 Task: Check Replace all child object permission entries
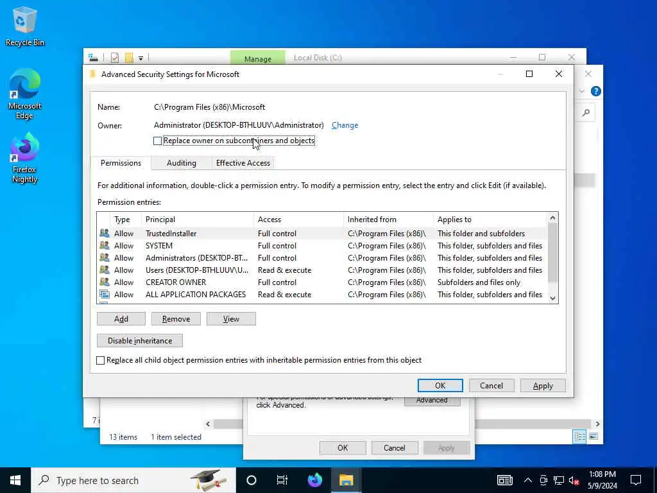coord(101,360)
